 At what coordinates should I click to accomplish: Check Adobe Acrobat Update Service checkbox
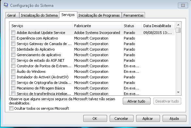click(x=13, y=33)
